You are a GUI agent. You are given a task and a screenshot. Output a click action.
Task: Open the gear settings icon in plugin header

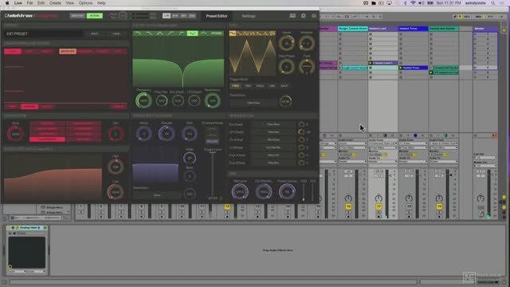(x=303, y=16)
